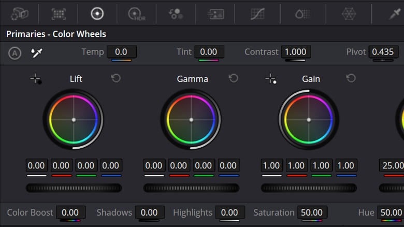Toggle the Auto Balance (A) button
Screen dimensions: 404x227
coord(15,52)
